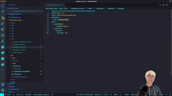Click spec in the breadcrumb
This screenshot has height=96, width=172.
click(x=90, y=8)
